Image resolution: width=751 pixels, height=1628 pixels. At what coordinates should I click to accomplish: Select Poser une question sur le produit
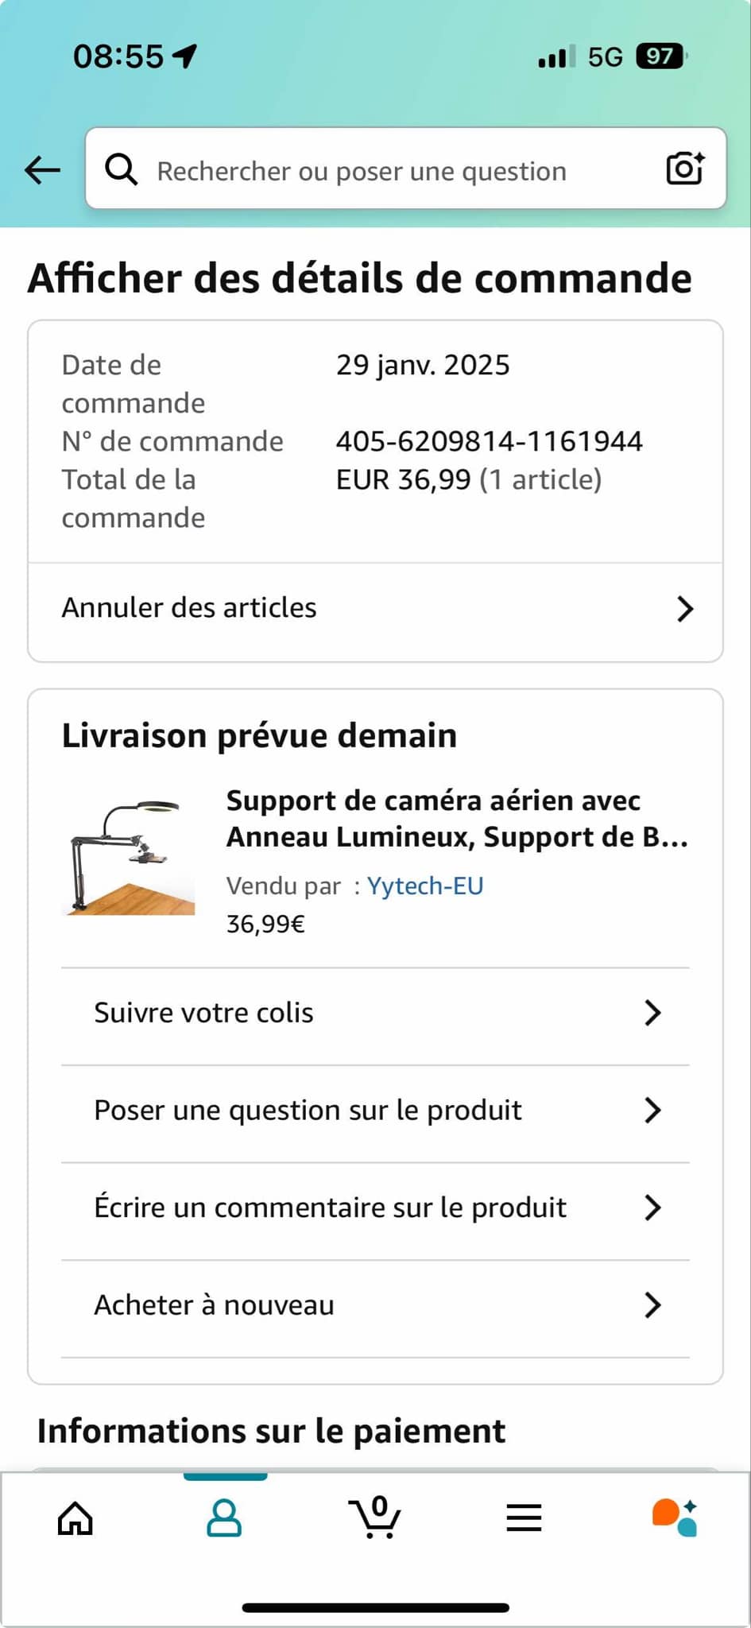click(x=308, y=1111)
